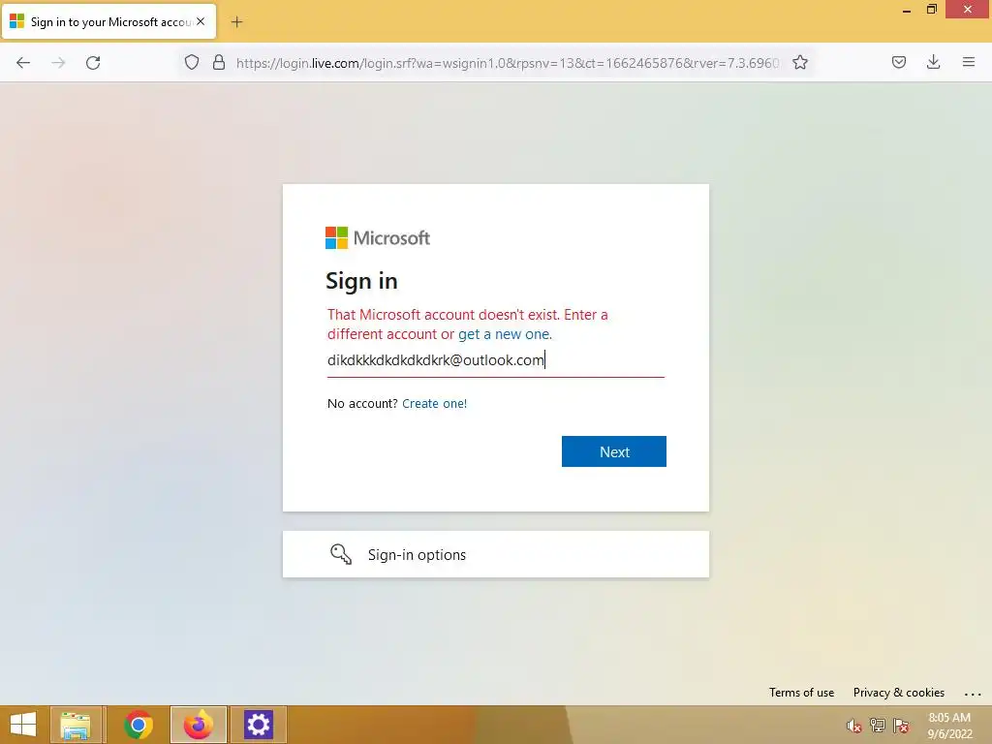View site security padlock info
The height and width of the screenshot is (744, 992).
(219, 63)
